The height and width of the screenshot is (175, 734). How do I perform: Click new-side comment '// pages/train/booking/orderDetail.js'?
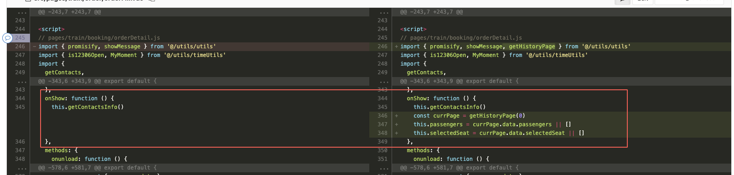461,38
